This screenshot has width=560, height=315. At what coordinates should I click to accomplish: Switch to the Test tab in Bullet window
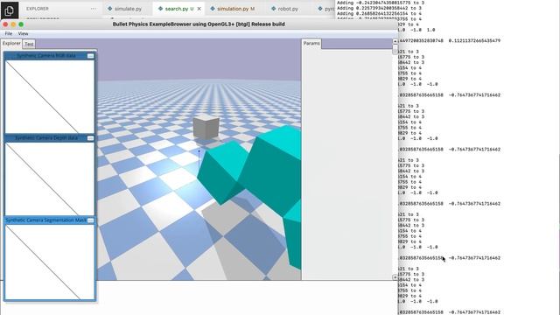coord(29,44)
